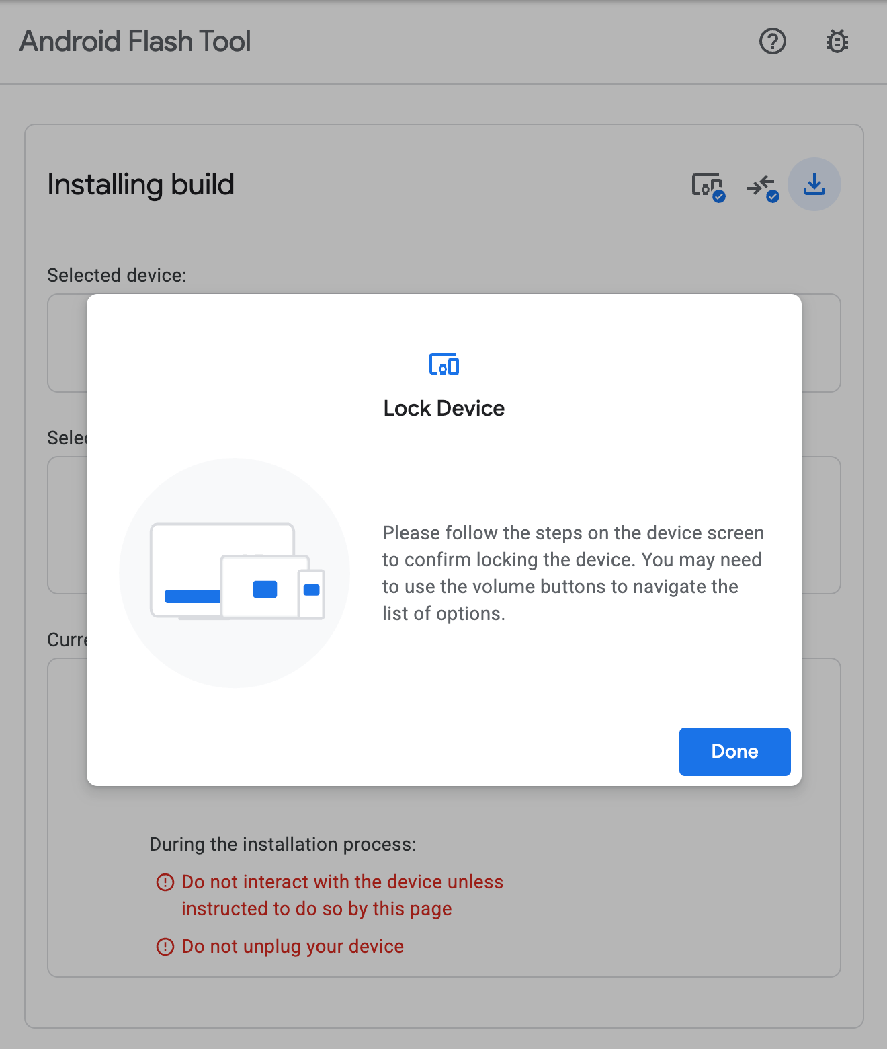Click the install build download icon
This screenshot has height=1049, width=887.
point(814,184)
